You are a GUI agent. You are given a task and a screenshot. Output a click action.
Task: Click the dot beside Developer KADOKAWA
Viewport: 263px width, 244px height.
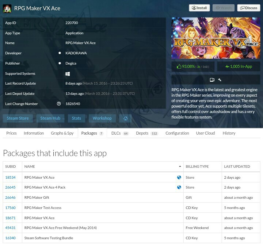60,53
